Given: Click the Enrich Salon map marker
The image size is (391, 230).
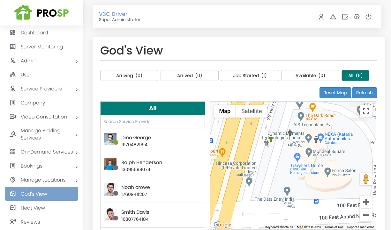Looking at the screenshot, I should [x=327, y=172].
